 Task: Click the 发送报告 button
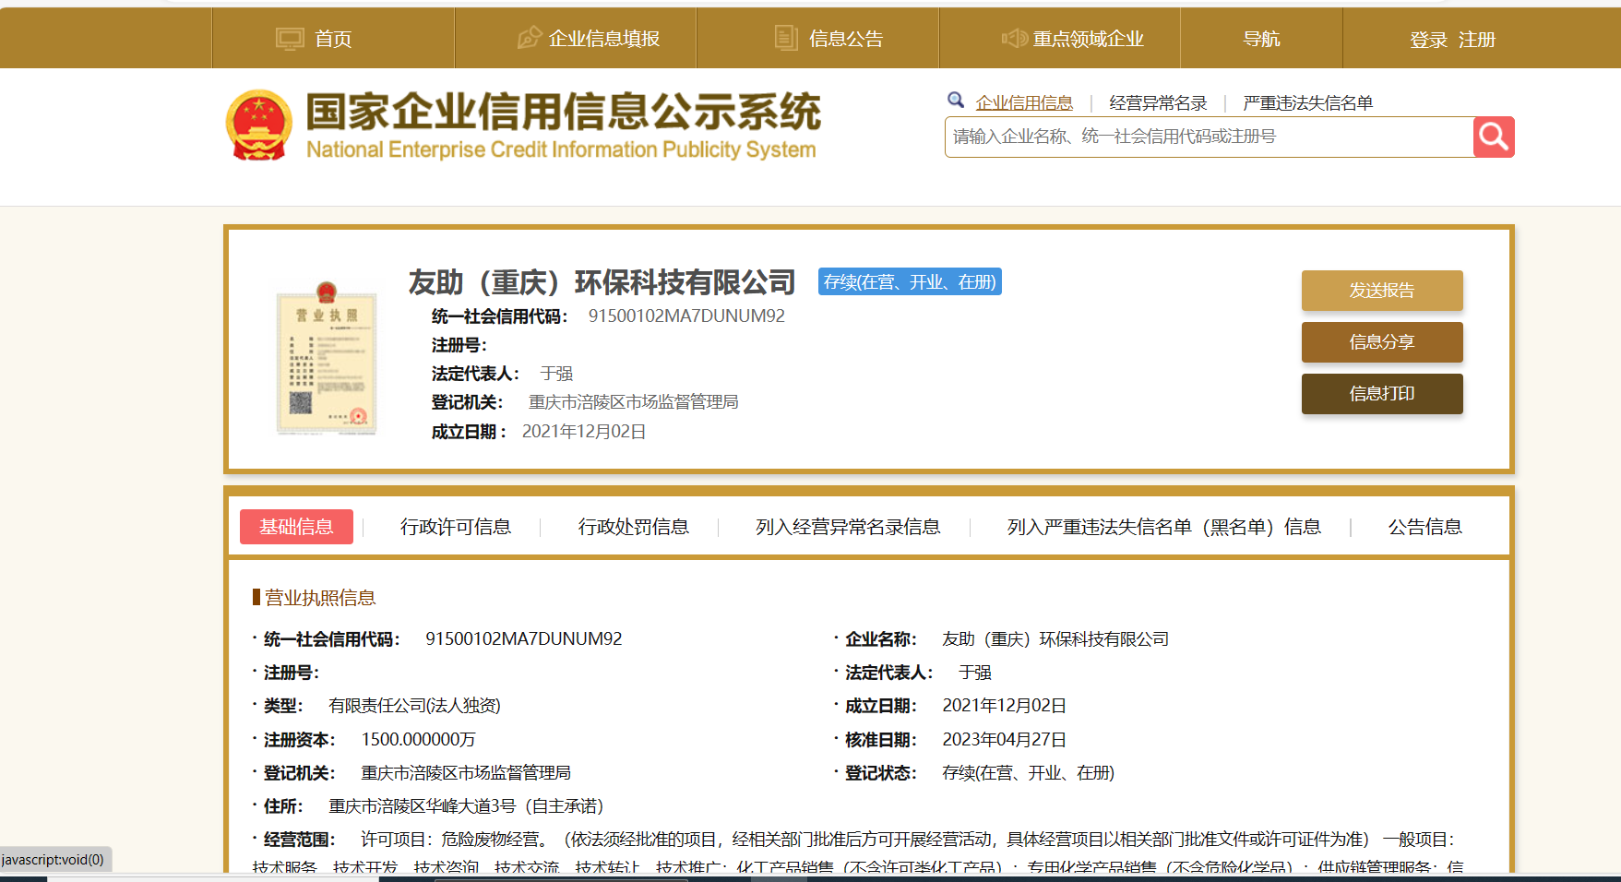[1382, 291]
